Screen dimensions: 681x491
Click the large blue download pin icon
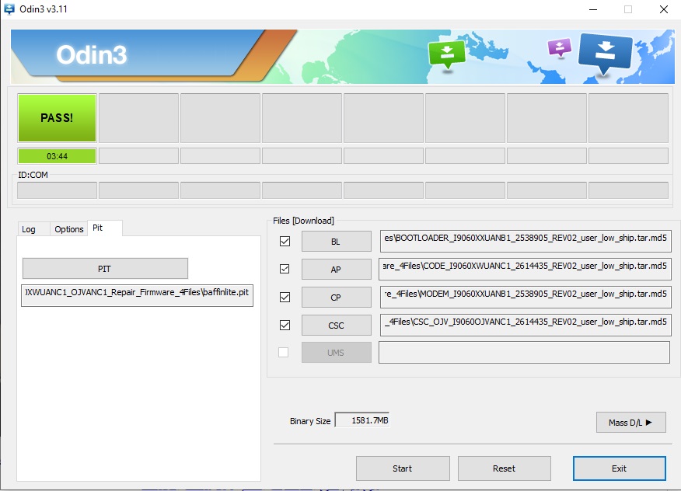(x=605, y=54)
